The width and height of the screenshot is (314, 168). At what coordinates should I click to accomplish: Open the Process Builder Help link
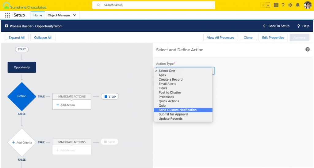(x=303, y=26)
